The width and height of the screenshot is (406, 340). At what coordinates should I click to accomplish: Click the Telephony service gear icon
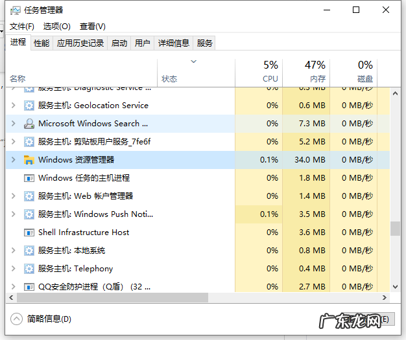(x=29, y=269)
